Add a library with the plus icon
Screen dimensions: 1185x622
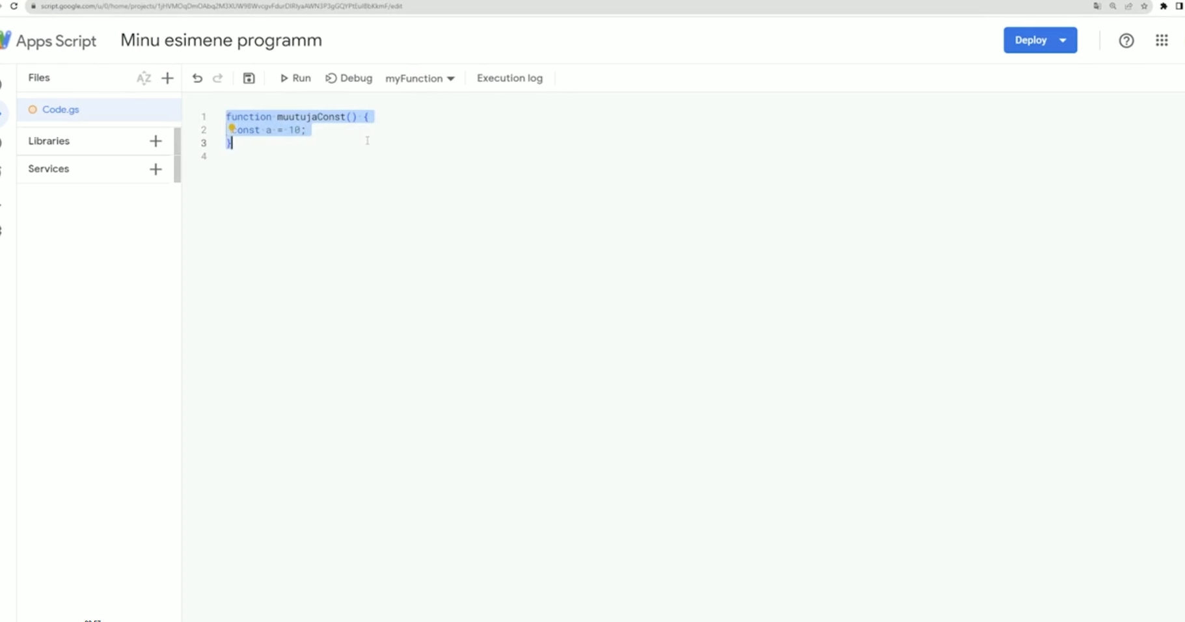coord(156,141)
